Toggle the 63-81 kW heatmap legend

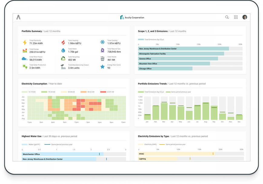tap(103, 92)
